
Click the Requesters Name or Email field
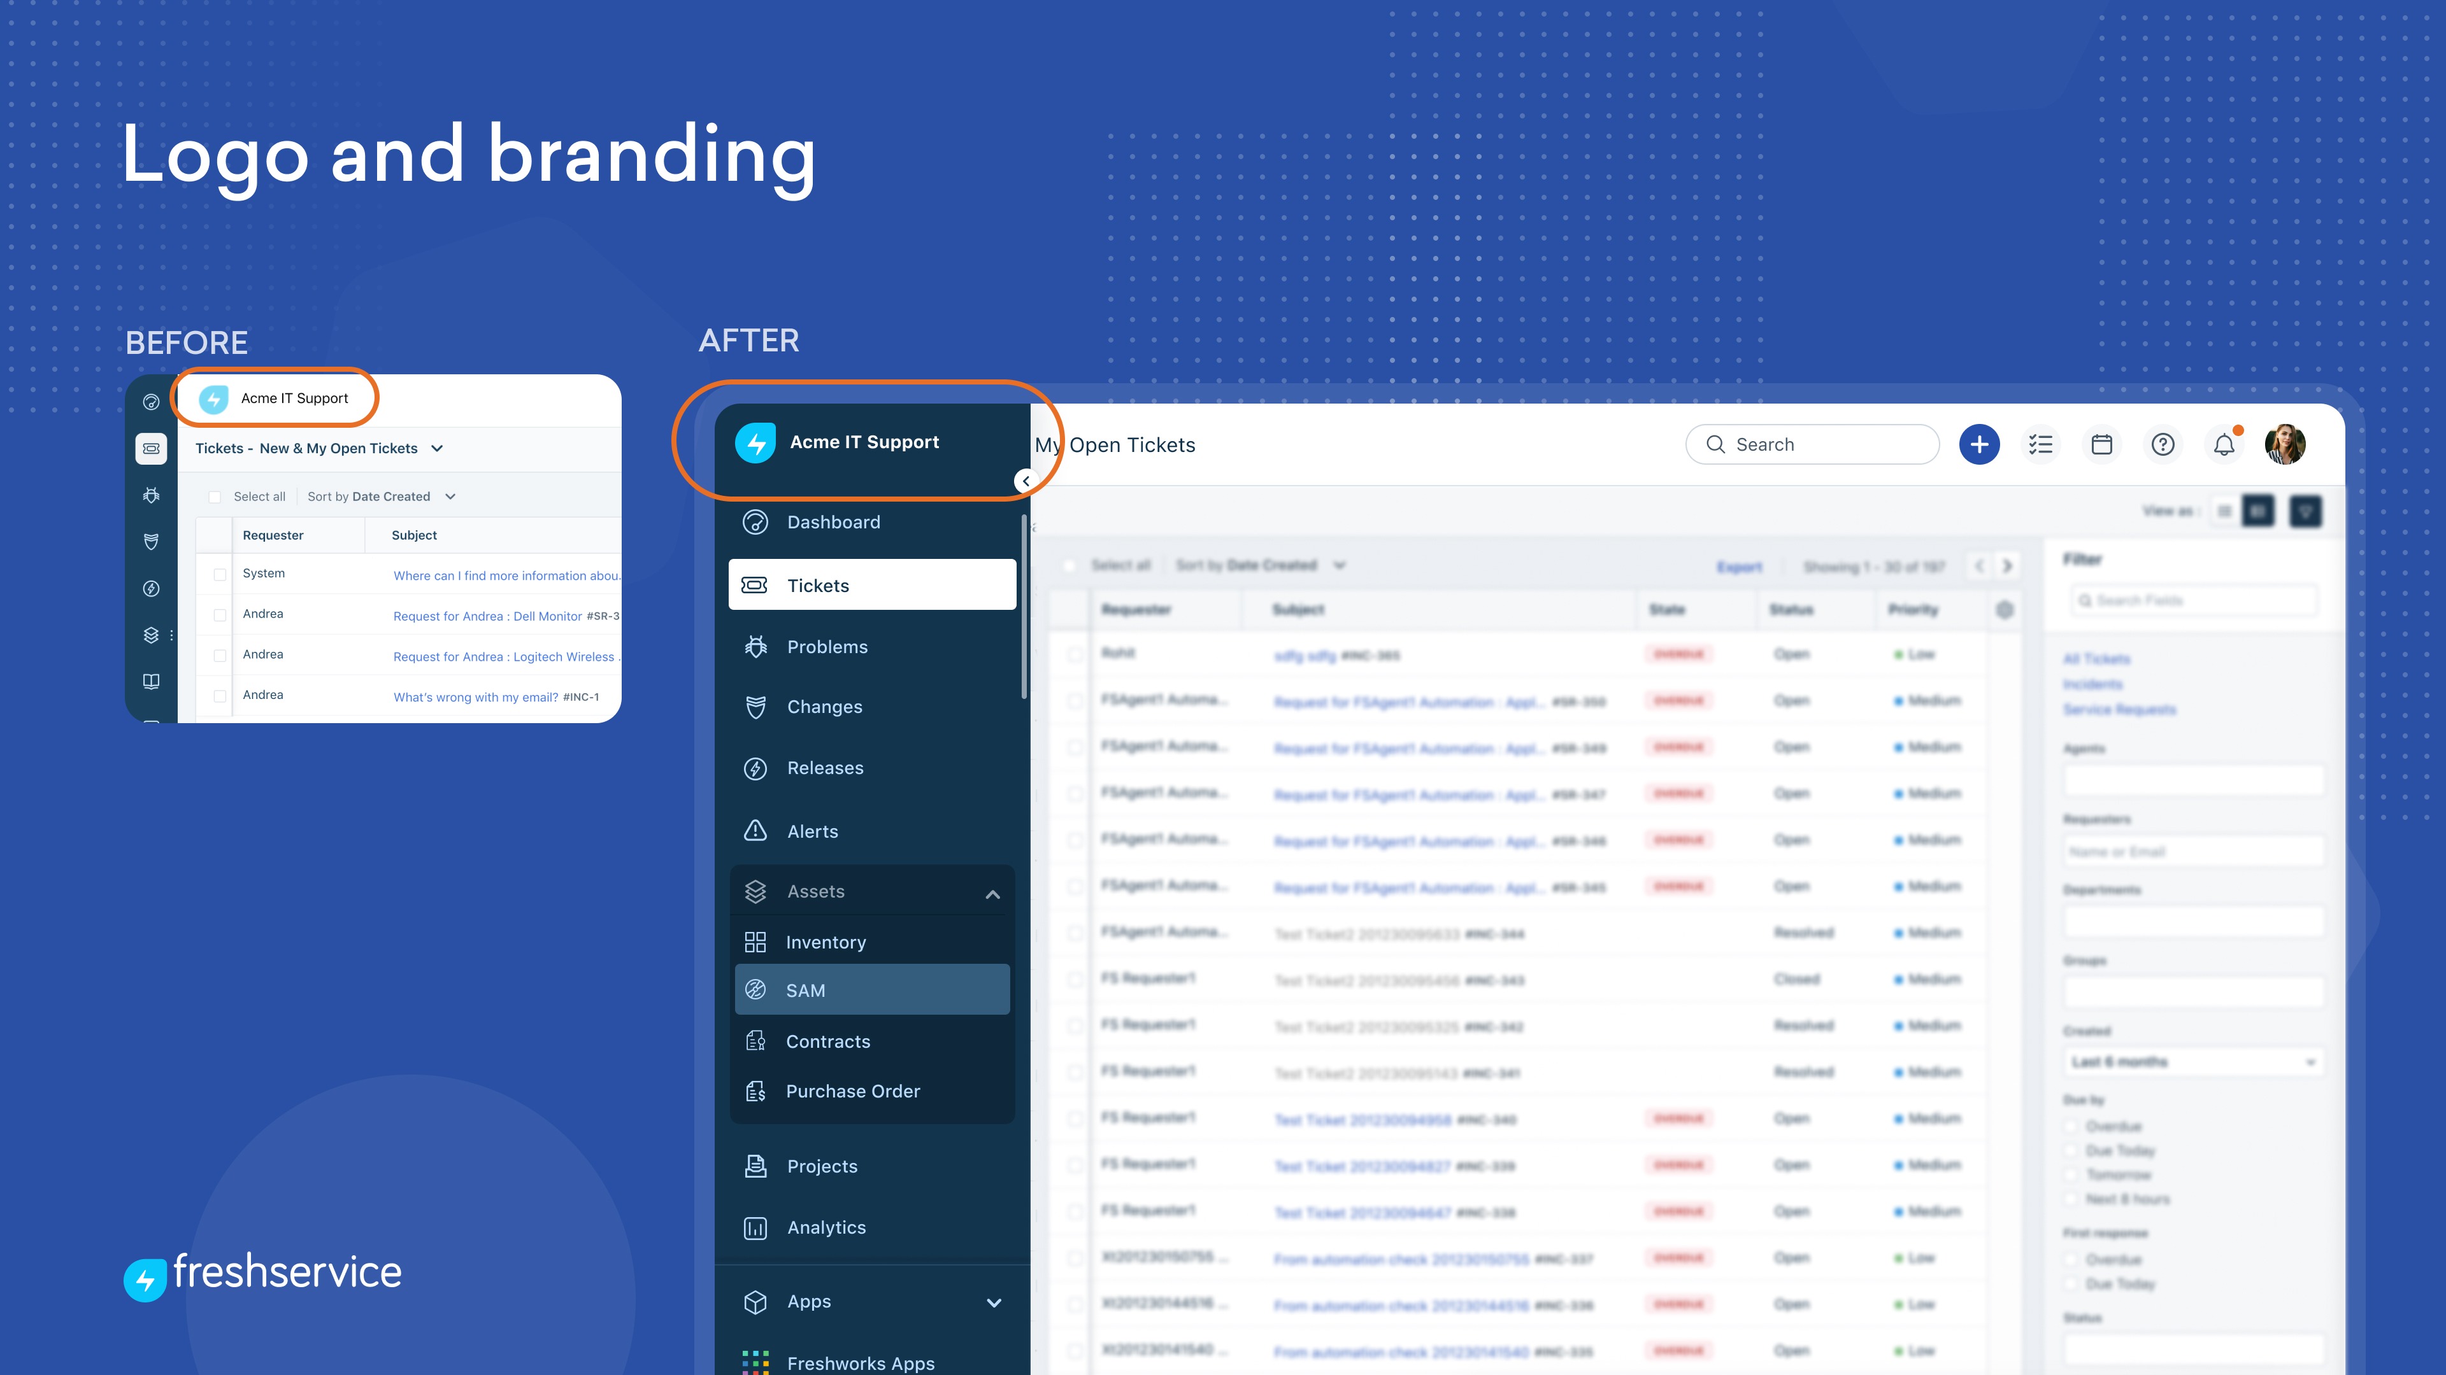(2194, 851)
